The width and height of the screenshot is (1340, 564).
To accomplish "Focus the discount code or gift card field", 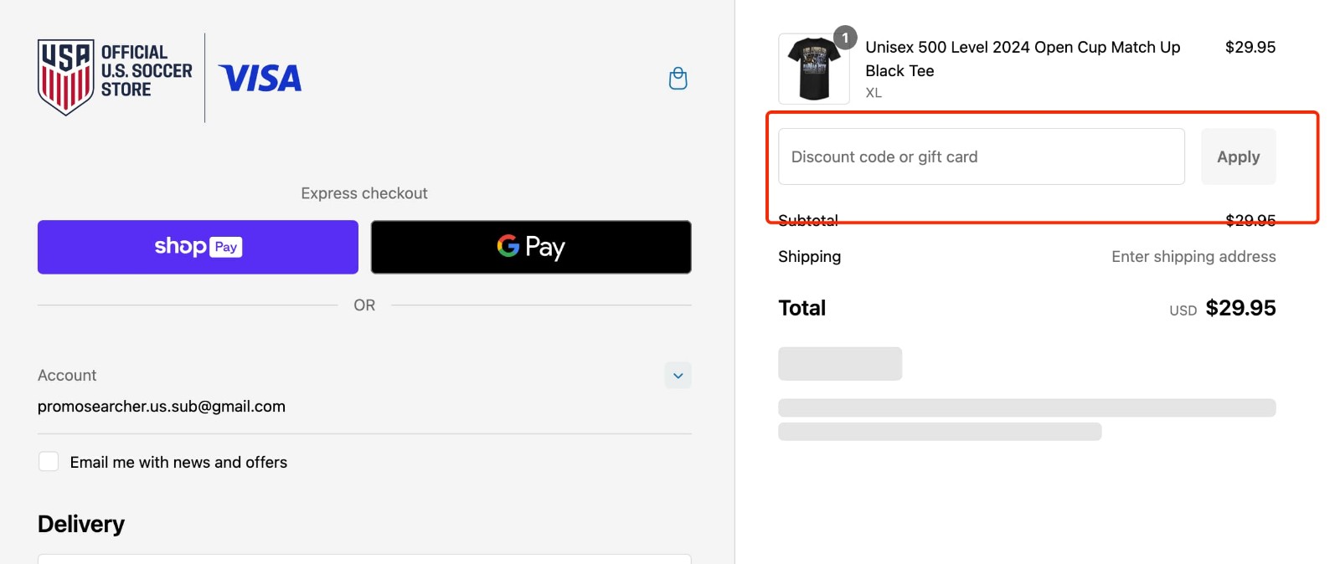I will pyautogui.click(x=980, y=156).
